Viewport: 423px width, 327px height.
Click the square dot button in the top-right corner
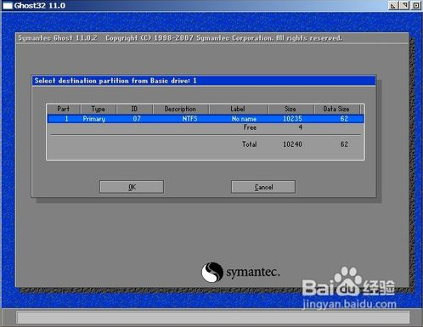coord(415,5)
